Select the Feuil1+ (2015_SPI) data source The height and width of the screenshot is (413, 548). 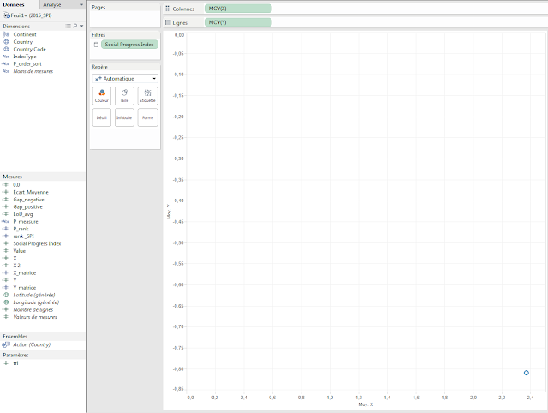(x=31, y=15)
